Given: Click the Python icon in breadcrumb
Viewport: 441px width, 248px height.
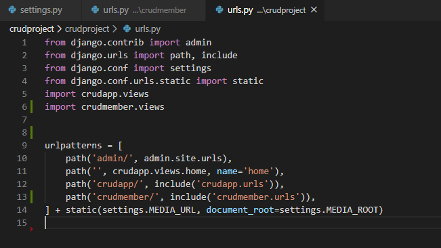Looking at the screenshot, I should [127, 28].
